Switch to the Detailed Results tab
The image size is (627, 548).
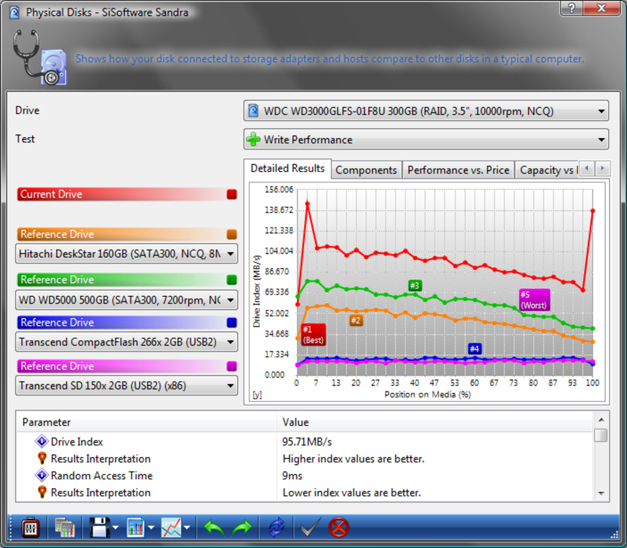287,169
